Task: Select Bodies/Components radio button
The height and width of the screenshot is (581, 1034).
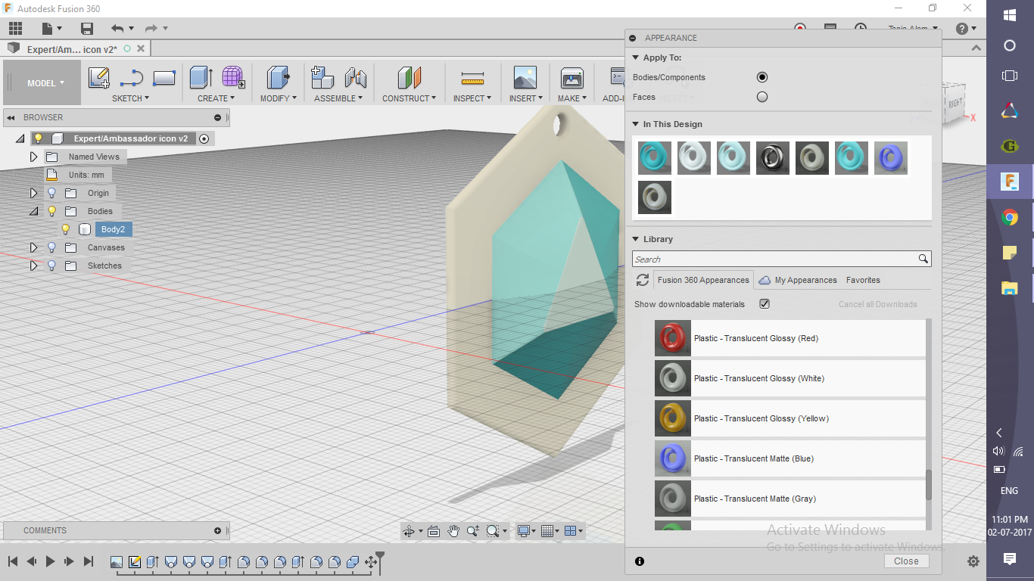Action: (x=762, y=77)
